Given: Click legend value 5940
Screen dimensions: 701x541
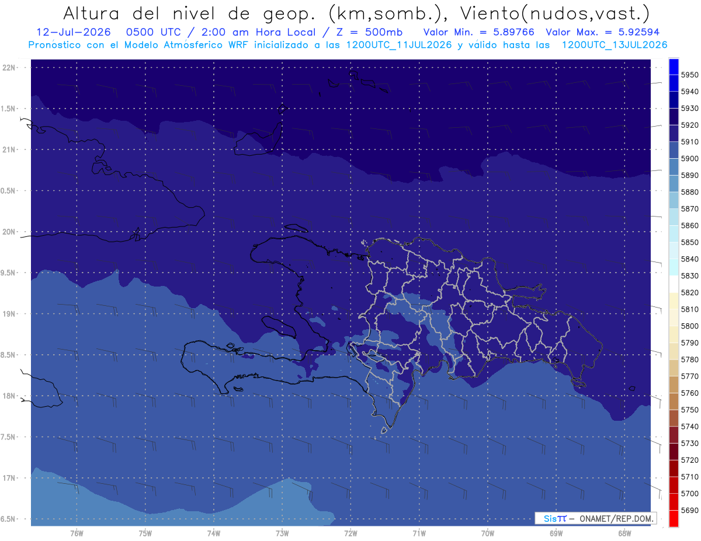Looking at the screenshot, I should [689, 92].
